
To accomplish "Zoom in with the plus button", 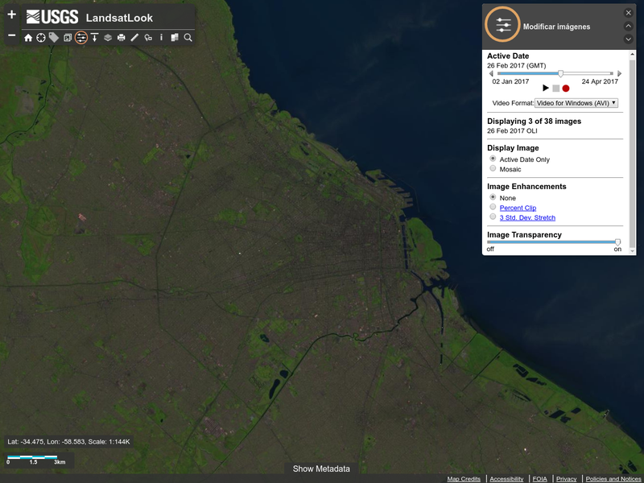I will [x=11, y=15].
